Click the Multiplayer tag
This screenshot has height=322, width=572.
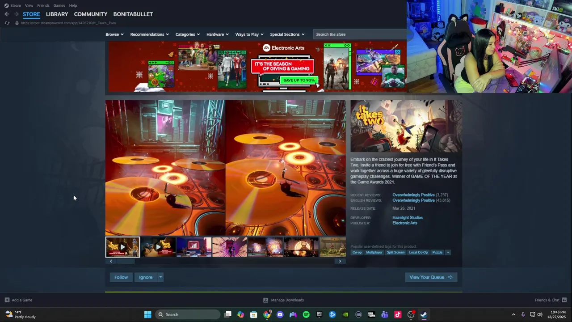click(x=374, y=252)
